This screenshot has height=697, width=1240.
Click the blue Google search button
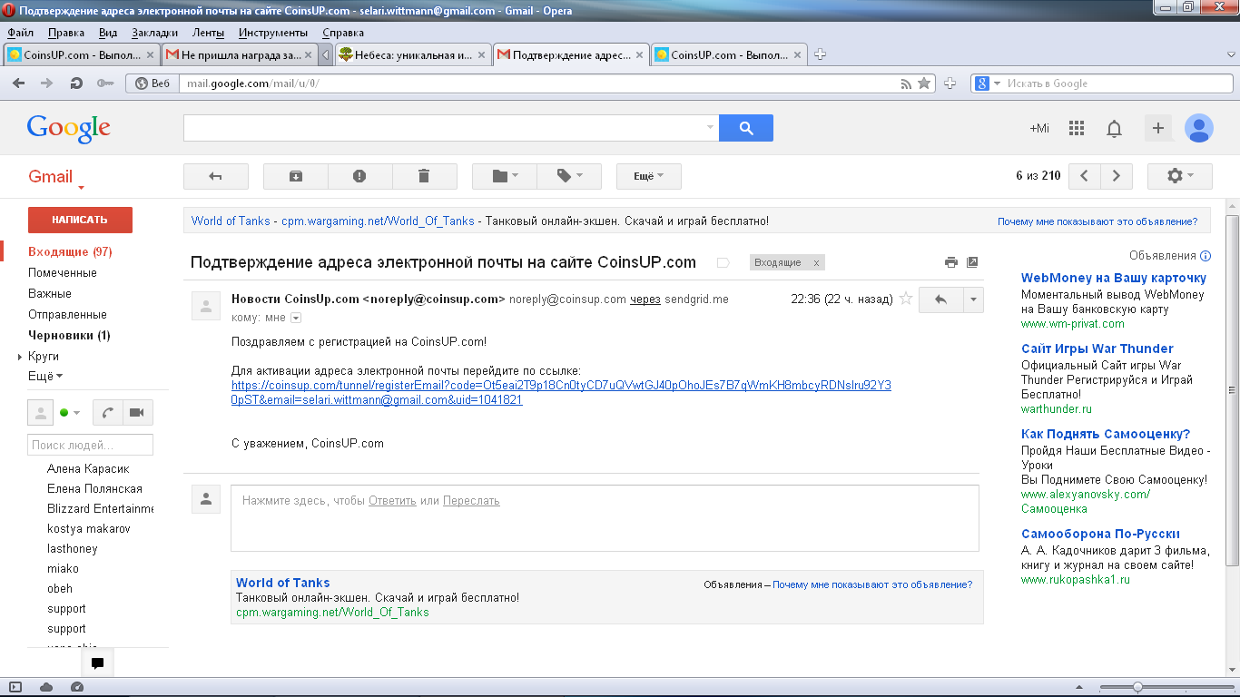746,128
